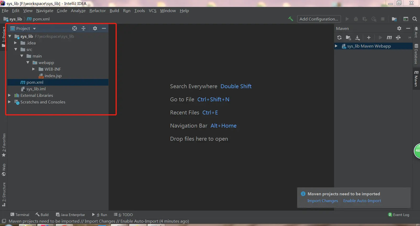Screen dimensions: 420x226
Task: Click the Maven import status bar message
Action: [99, 221]
